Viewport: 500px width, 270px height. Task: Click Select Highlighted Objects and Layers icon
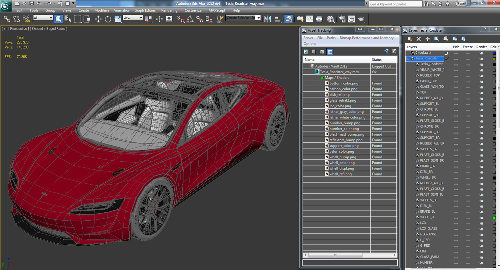[x=436, y=39]
